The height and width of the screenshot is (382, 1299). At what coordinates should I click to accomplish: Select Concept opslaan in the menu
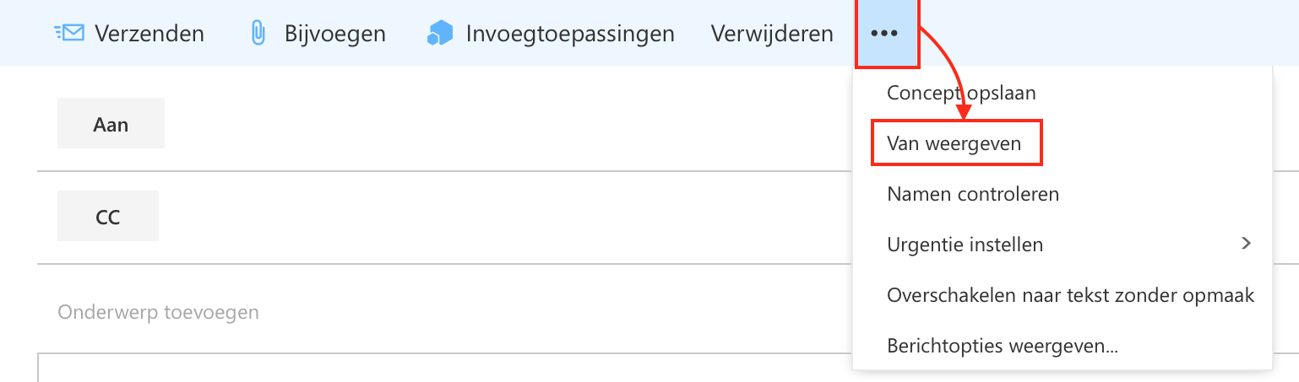pyautogui.click(x=961, y=93)
